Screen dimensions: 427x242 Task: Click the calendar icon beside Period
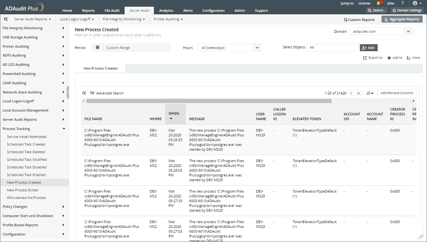[98, 47]
